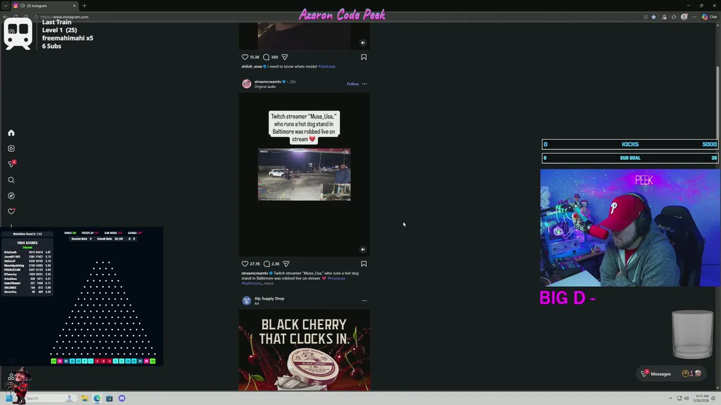Open Alp Supply Shop advertiser name
The image size is (721, 405).
(269, 299)
